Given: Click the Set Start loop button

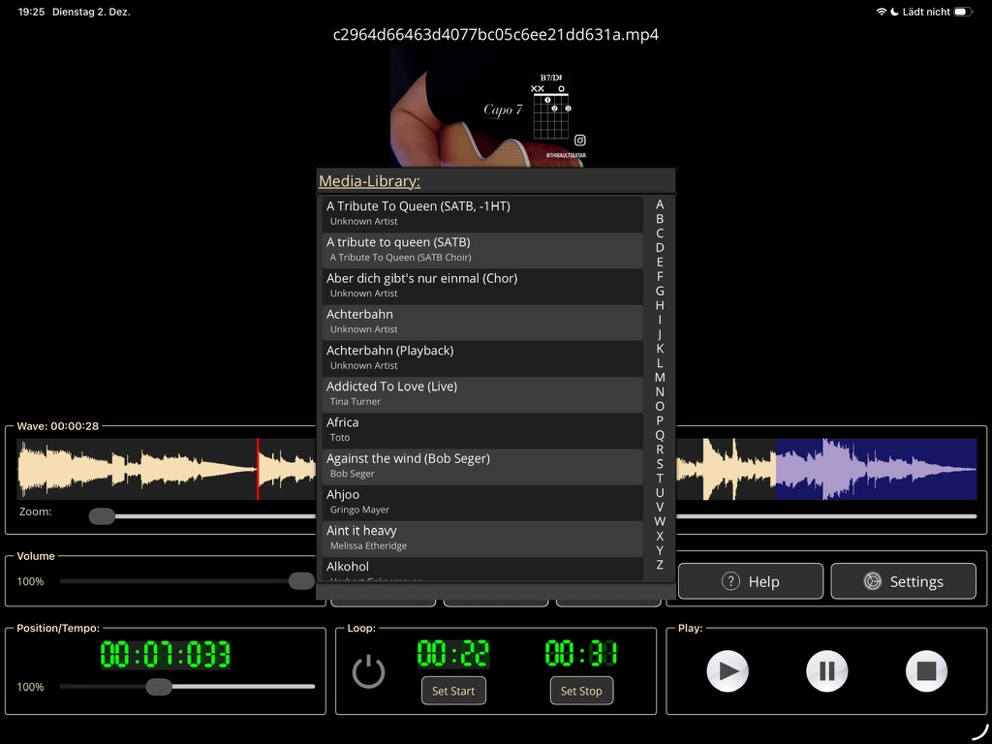Looking at the screenshot, I should [453, 691].
